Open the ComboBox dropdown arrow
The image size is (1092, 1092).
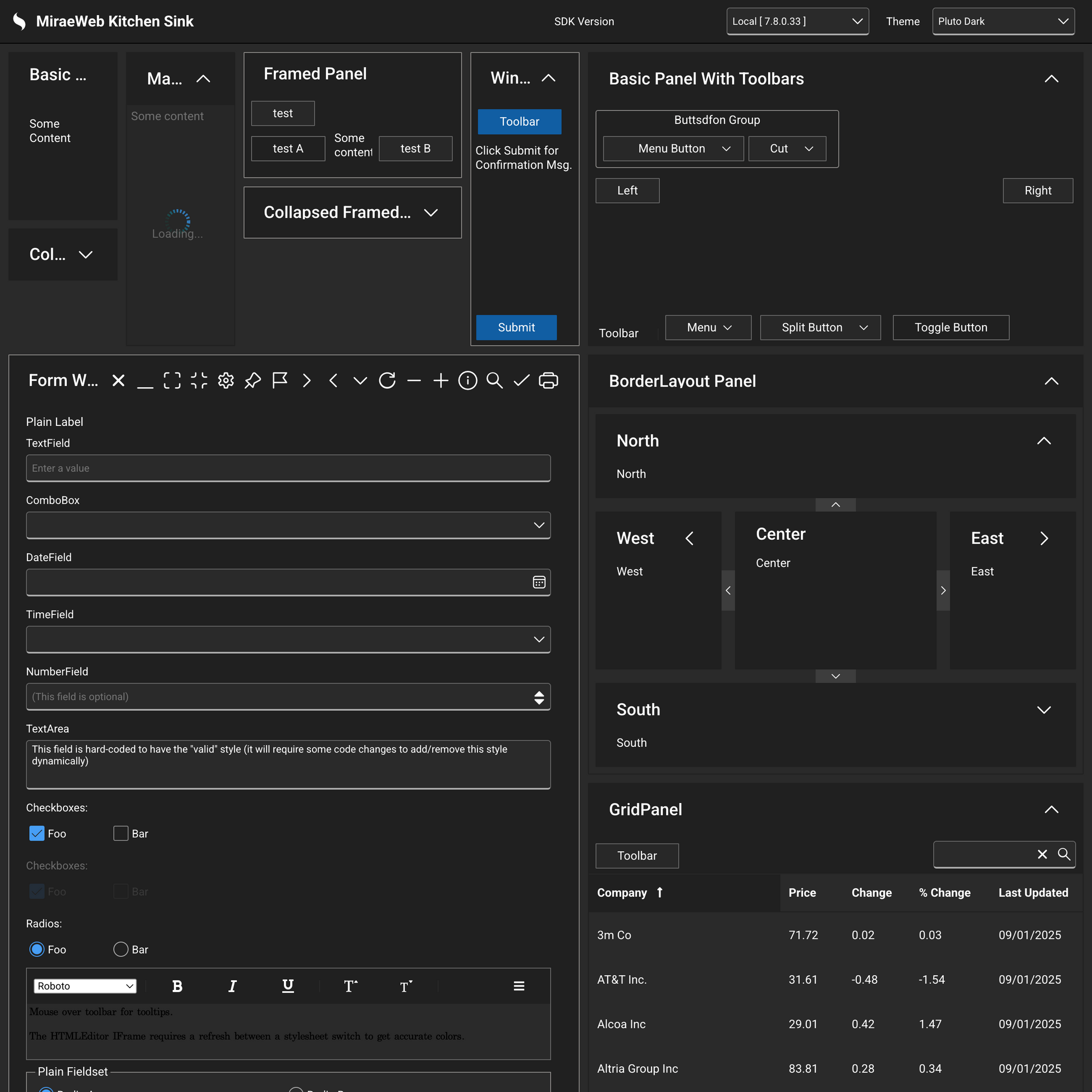click(539, 525)
